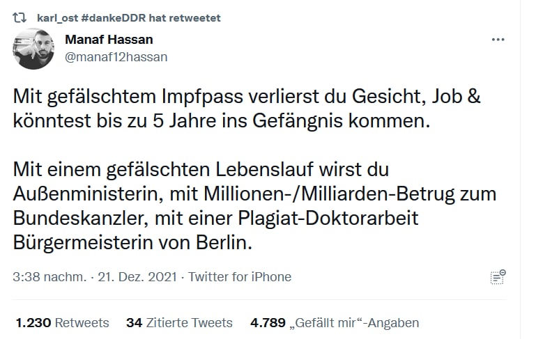Image resolution: width=536 pixels, height=339 pixels.
Task: Open the 4.789 Gefällt mir-Angaben list
Action: 335,322
